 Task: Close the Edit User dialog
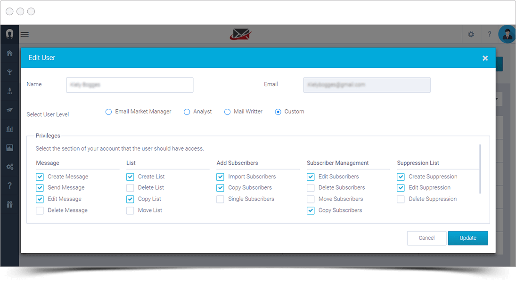tap(485, 58)
